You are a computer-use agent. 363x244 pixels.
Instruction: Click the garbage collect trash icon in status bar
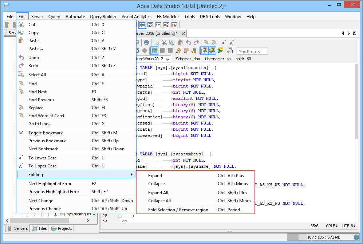click(x=356, y=237)
